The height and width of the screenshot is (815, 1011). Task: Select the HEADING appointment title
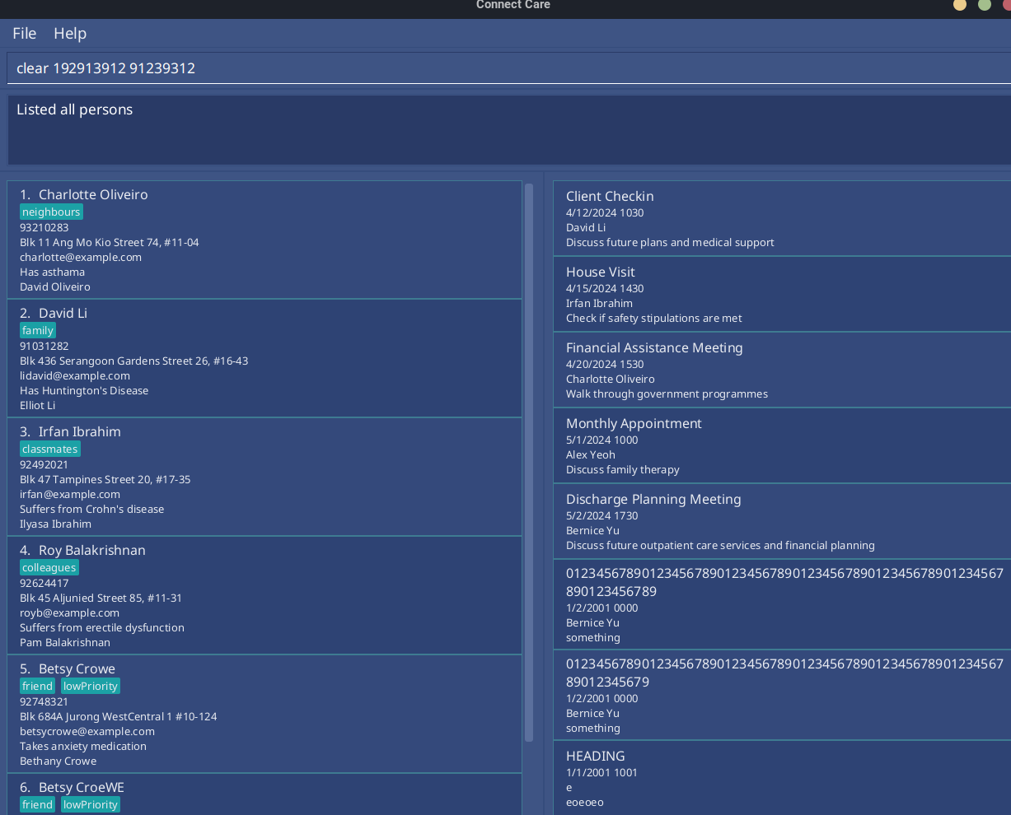click(595, 756)
